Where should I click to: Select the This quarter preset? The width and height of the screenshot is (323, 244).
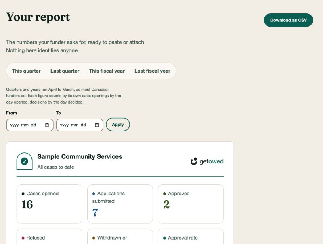pyautogui.click(x=26, y=71)
